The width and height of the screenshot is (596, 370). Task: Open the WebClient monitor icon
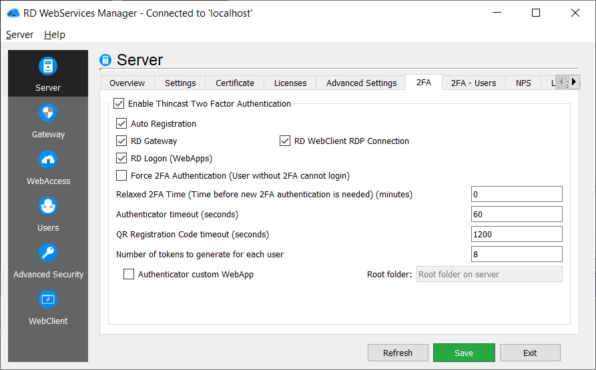point(48,299)
